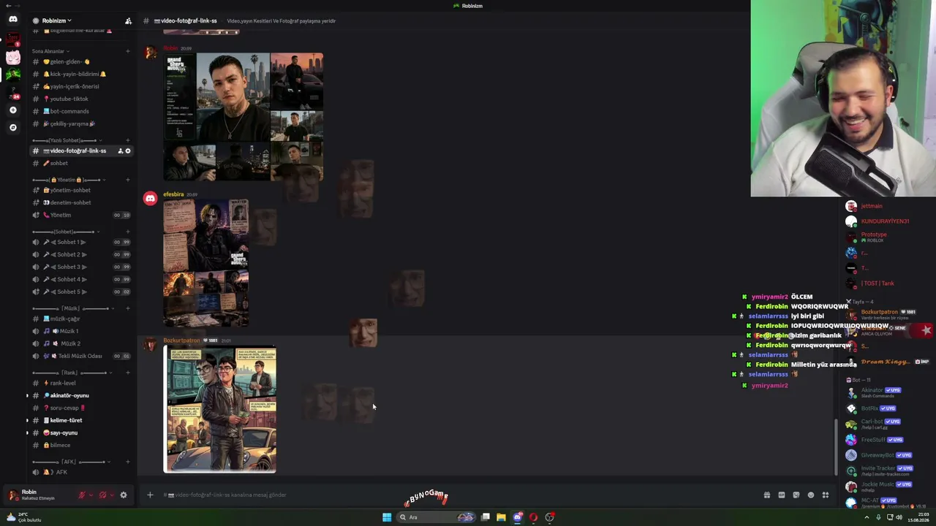The width and height of the screenshot is (936, 526).
Task: Open the kelime-türet channel
Action: [x=80, y=421]
